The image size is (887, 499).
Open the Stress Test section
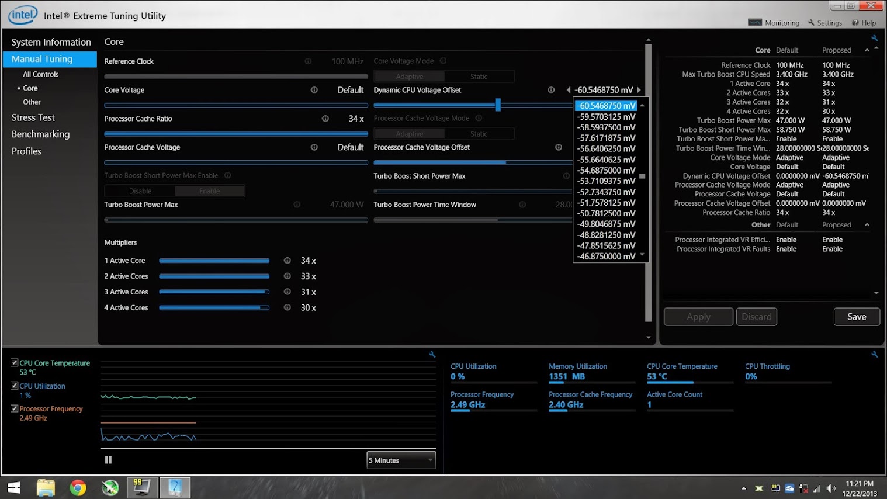33,117
